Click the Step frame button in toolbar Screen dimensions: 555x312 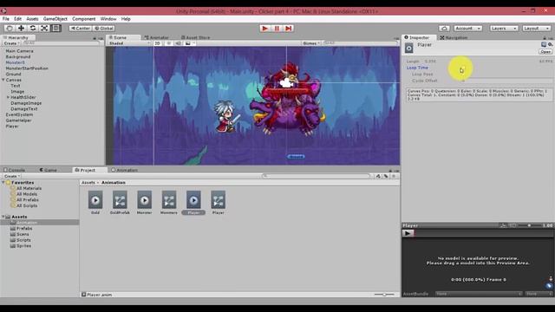pos(289,29)
